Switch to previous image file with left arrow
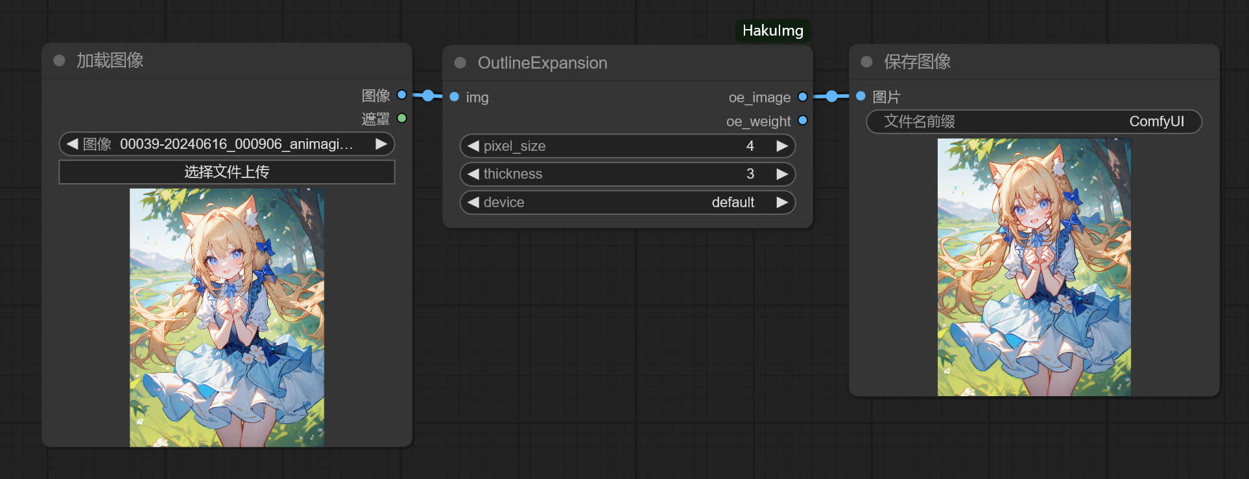Screen dimensions: 1249x479 tap(72, 144)
